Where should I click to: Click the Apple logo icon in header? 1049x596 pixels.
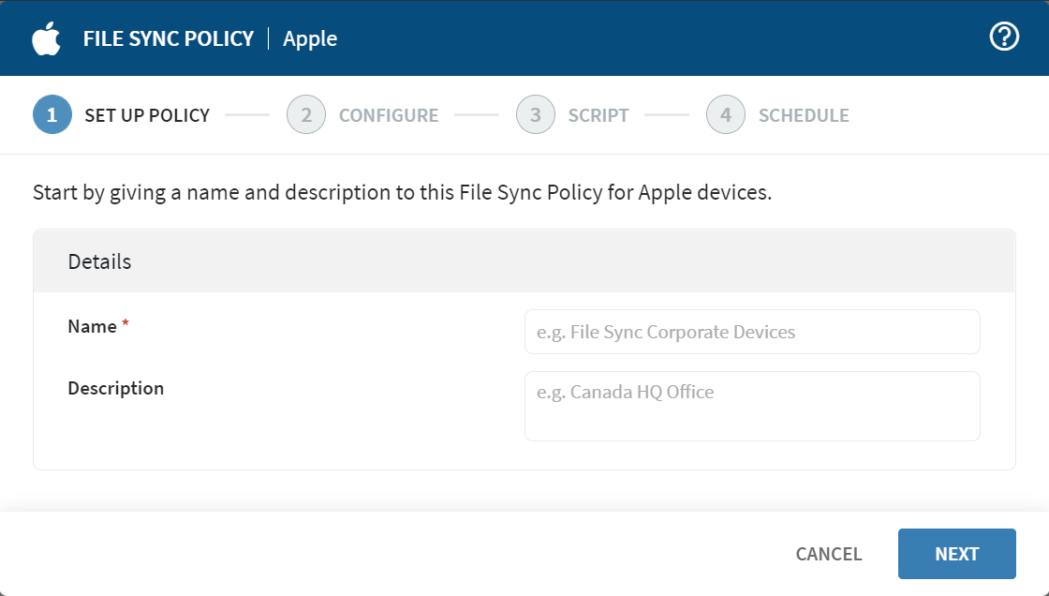coord(46,38)
